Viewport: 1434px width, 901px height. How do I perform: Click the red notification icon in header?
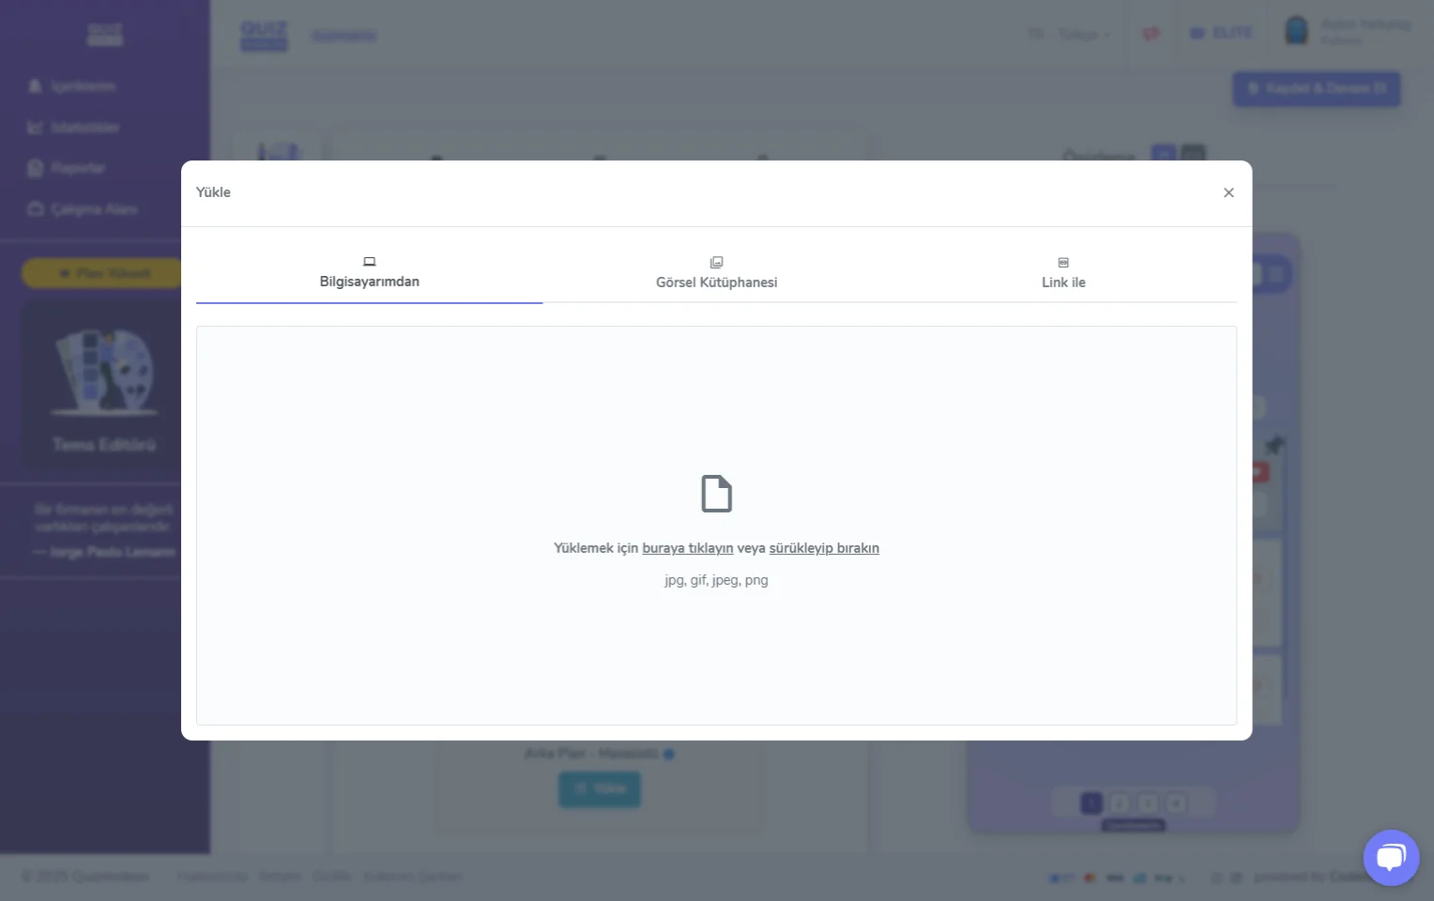[1151, 34]
